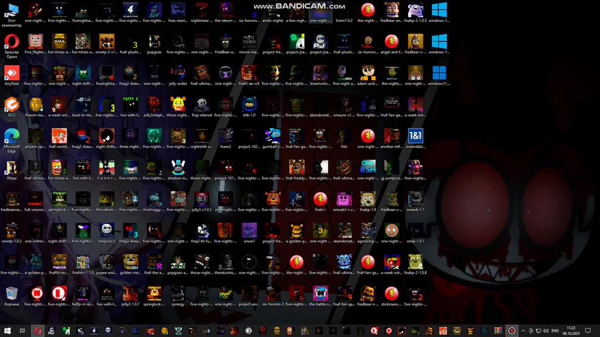
Task: Select the fnaf-freddy desktop icon
Action: point(297,170)
